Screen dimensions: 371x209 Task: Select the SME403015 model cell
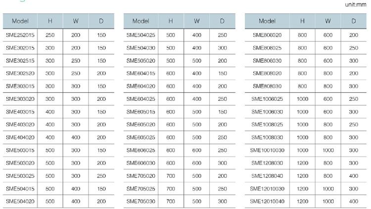point(20,112)
